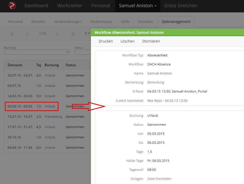Go to previous page arrow icon
This screenshot has width=244, height=184.
click(28, 34)
